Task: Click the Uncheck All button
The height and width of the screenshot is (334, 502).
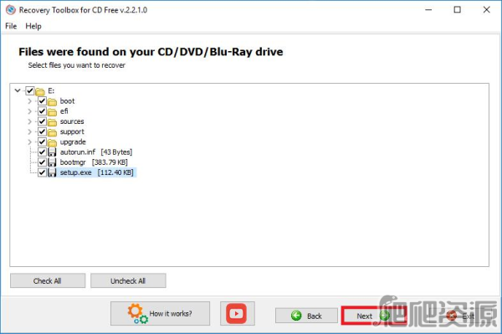Action: coord(128,280)
